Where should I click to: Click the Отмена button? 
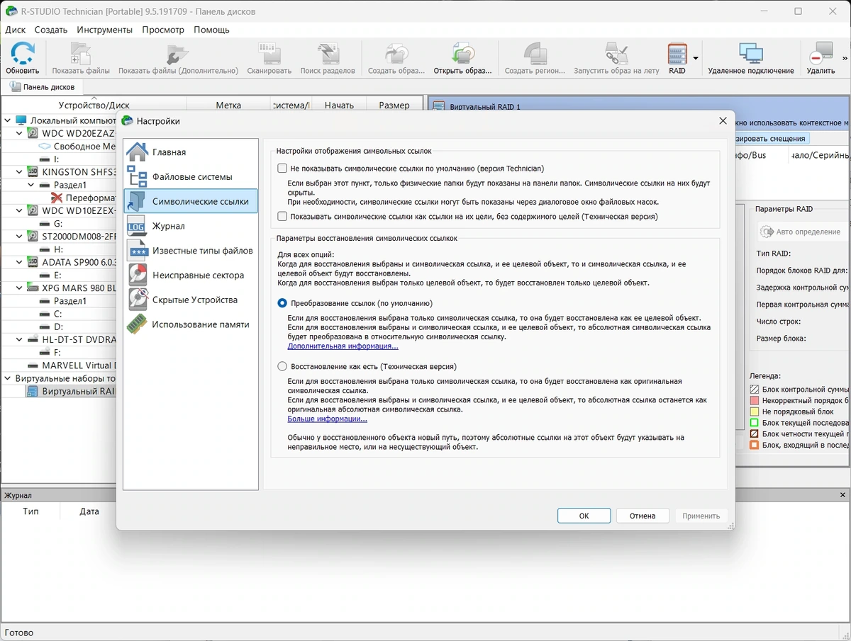click(643, 516)
